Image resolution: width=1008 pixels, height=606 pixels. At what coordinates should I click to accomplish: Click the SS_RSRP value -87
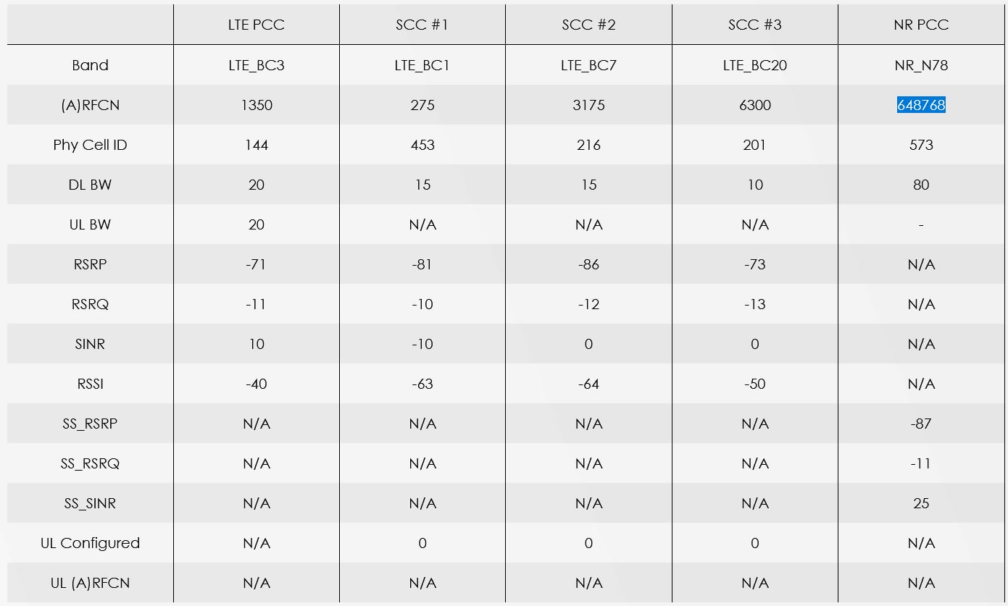(x=921, y=424)
